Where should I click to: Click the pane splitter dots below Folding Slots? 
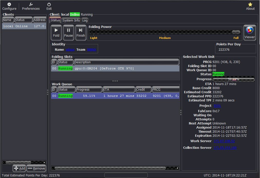coord(115,81)
